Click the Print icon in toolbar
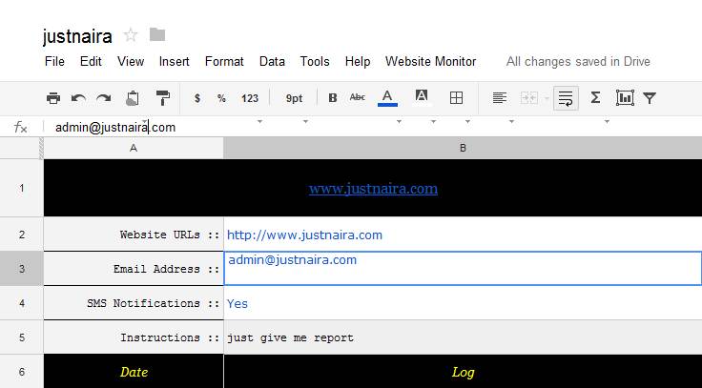Viewport: 702px width, 388px height. (53, 97)
